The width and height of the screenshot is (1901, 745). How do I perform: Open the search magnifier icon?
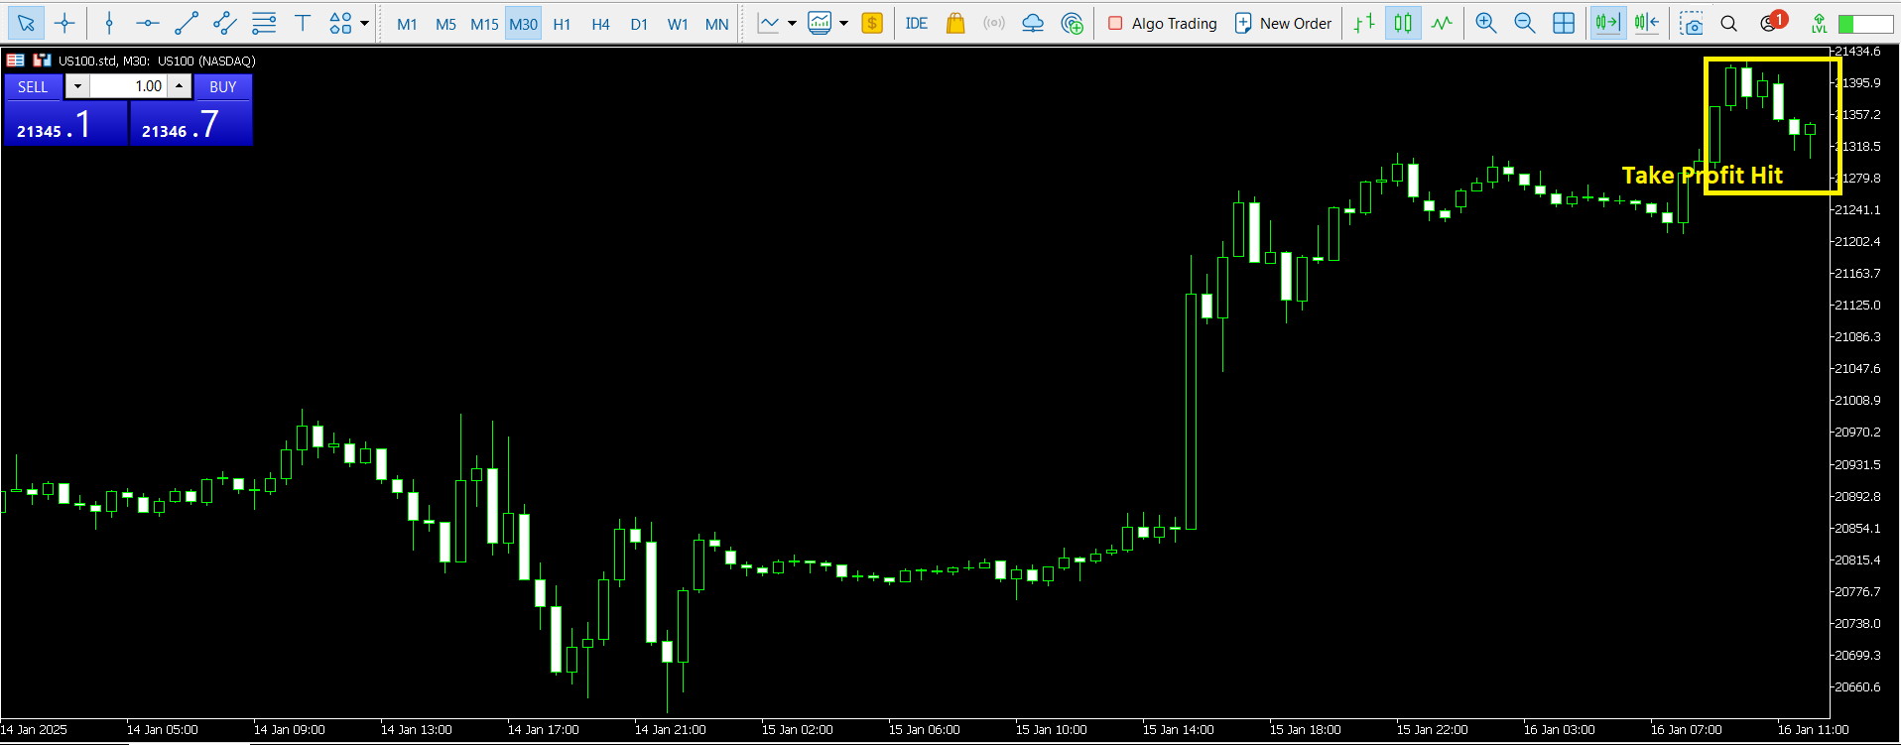[x=1728, y=24]
